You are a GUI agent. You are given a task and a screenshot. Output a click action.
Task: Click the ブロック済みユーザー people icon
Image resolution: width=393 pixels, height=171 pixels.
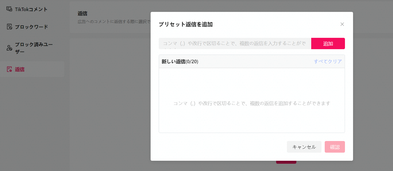[9, 48]
